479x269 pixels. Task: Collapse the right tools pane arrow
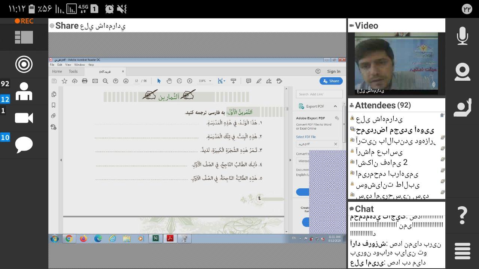point(290,160)
